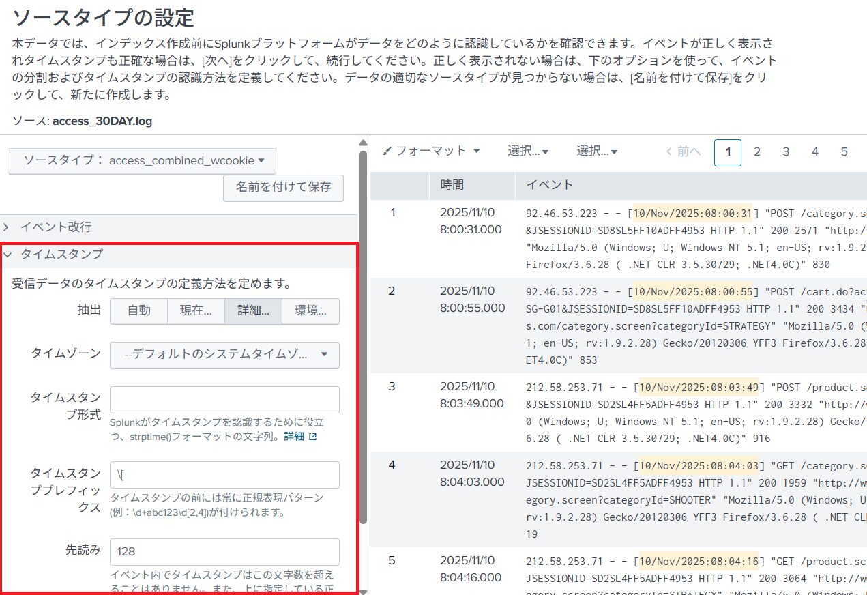867x595 pixels.
Task: Go to page 5 of events
Action: 844,152
